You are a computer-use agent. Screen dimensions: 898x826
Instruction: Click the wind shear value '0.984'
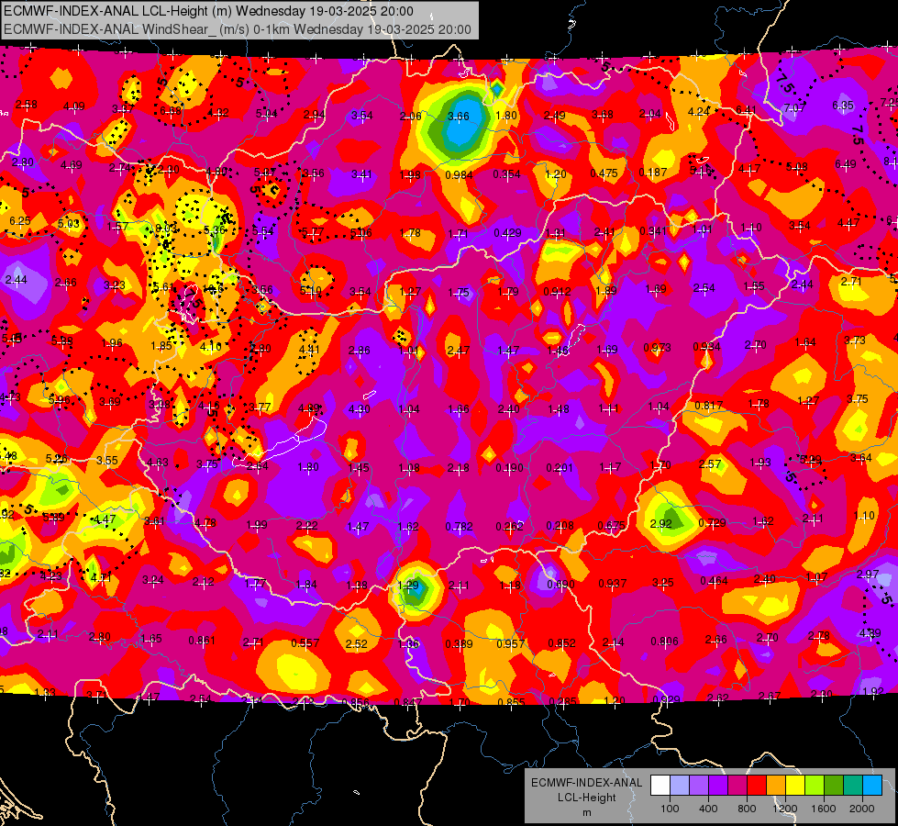pyautogui.click(x=459, y=174)
